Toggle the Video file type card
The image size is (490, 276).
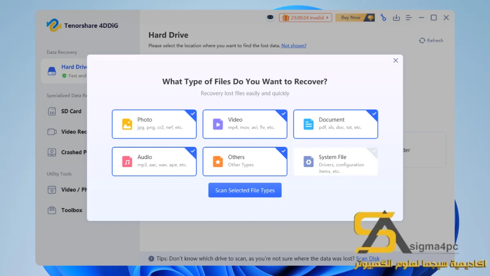point(245,124)
